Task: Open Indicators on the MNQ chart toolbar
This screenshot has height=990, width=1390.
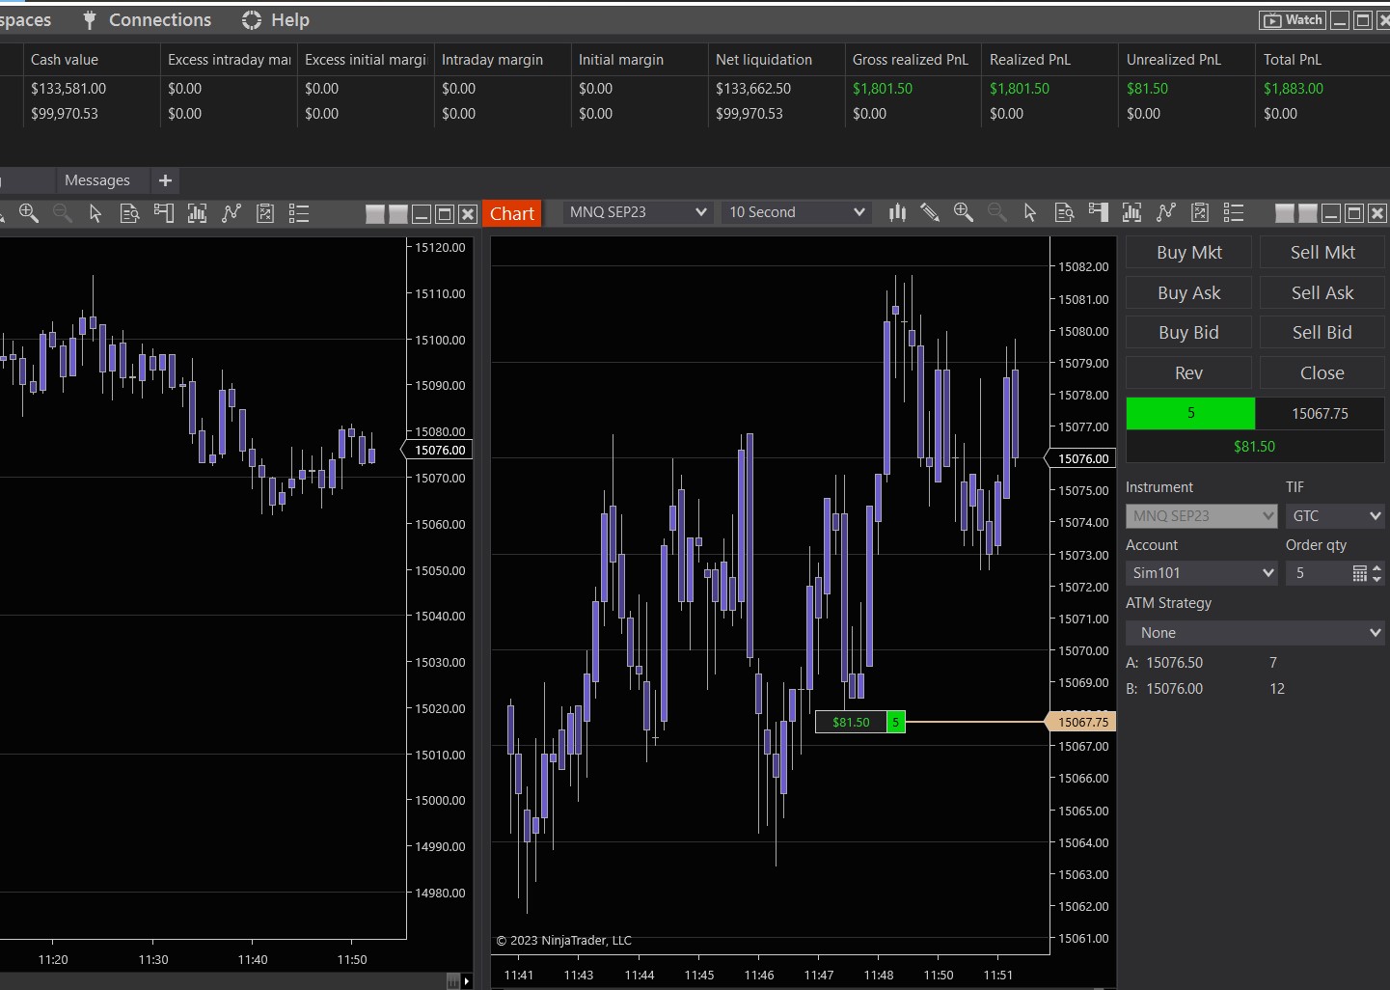Action: (x=1131, y=213)
